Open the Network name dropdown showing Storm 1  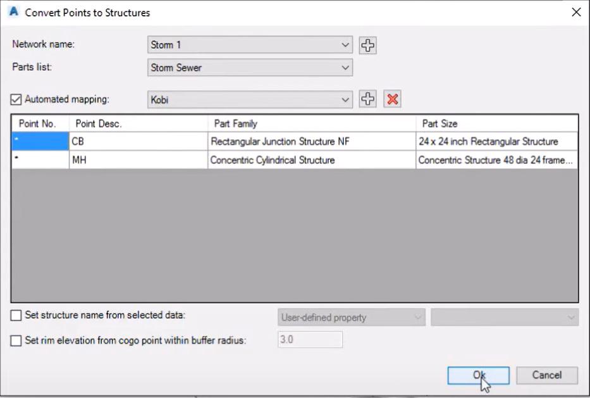pyautogui.click(x=250, y=45)
